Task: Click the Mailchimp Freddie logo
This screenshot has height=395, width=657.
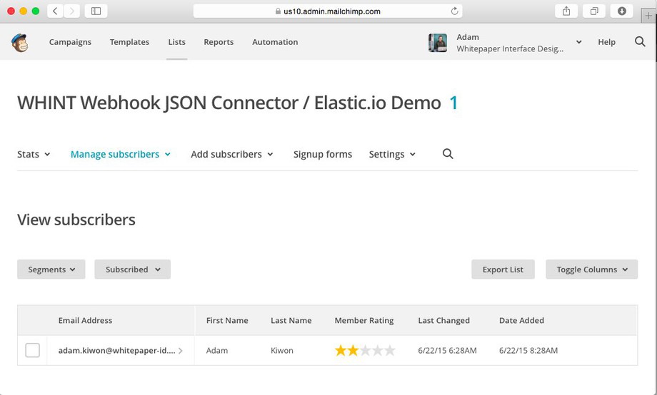Action: pyautogui.click(x=20, y=42)
